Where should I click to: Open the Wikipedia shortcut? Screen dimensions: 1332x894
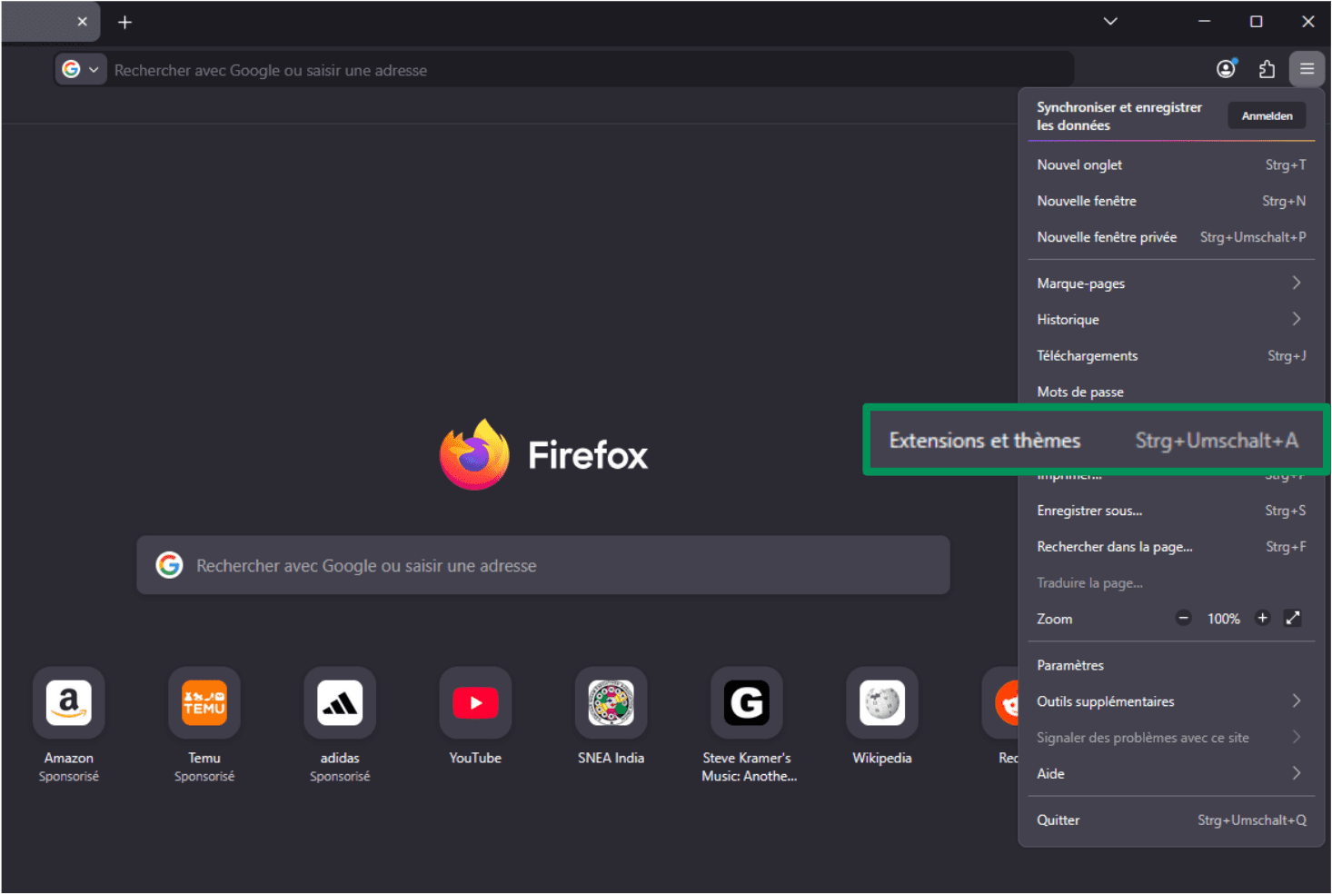pyautogui.click(x=881, y=702)
